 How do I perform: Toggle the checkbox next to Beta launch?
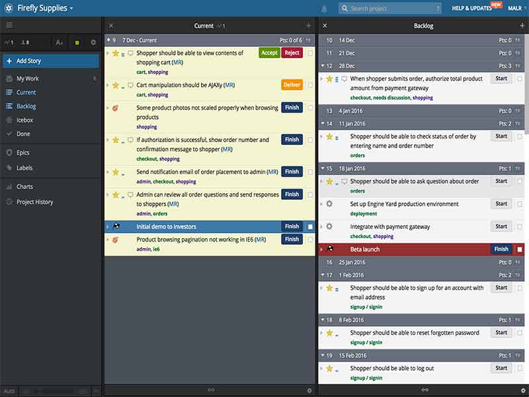pos(520,249)
